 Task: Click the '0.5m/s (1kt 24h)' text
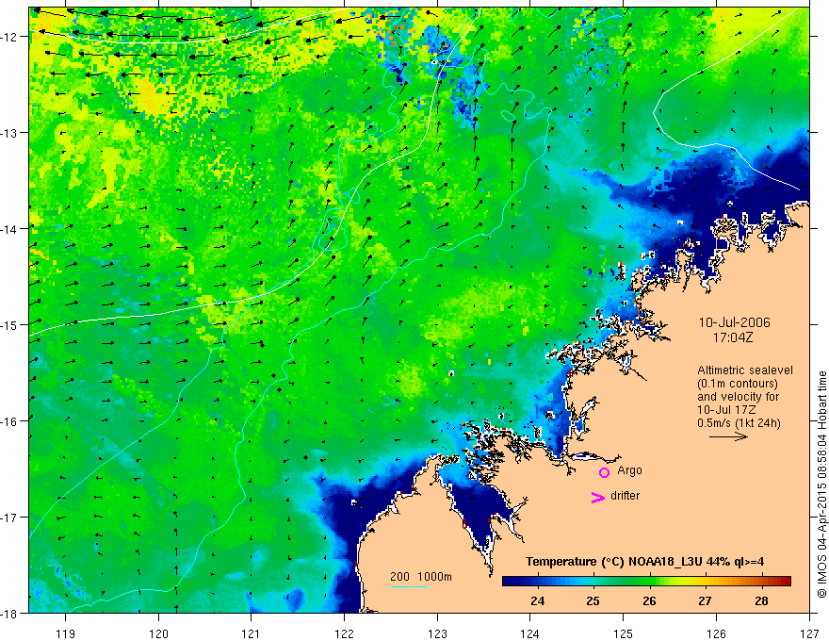click(x=739, y=423)
